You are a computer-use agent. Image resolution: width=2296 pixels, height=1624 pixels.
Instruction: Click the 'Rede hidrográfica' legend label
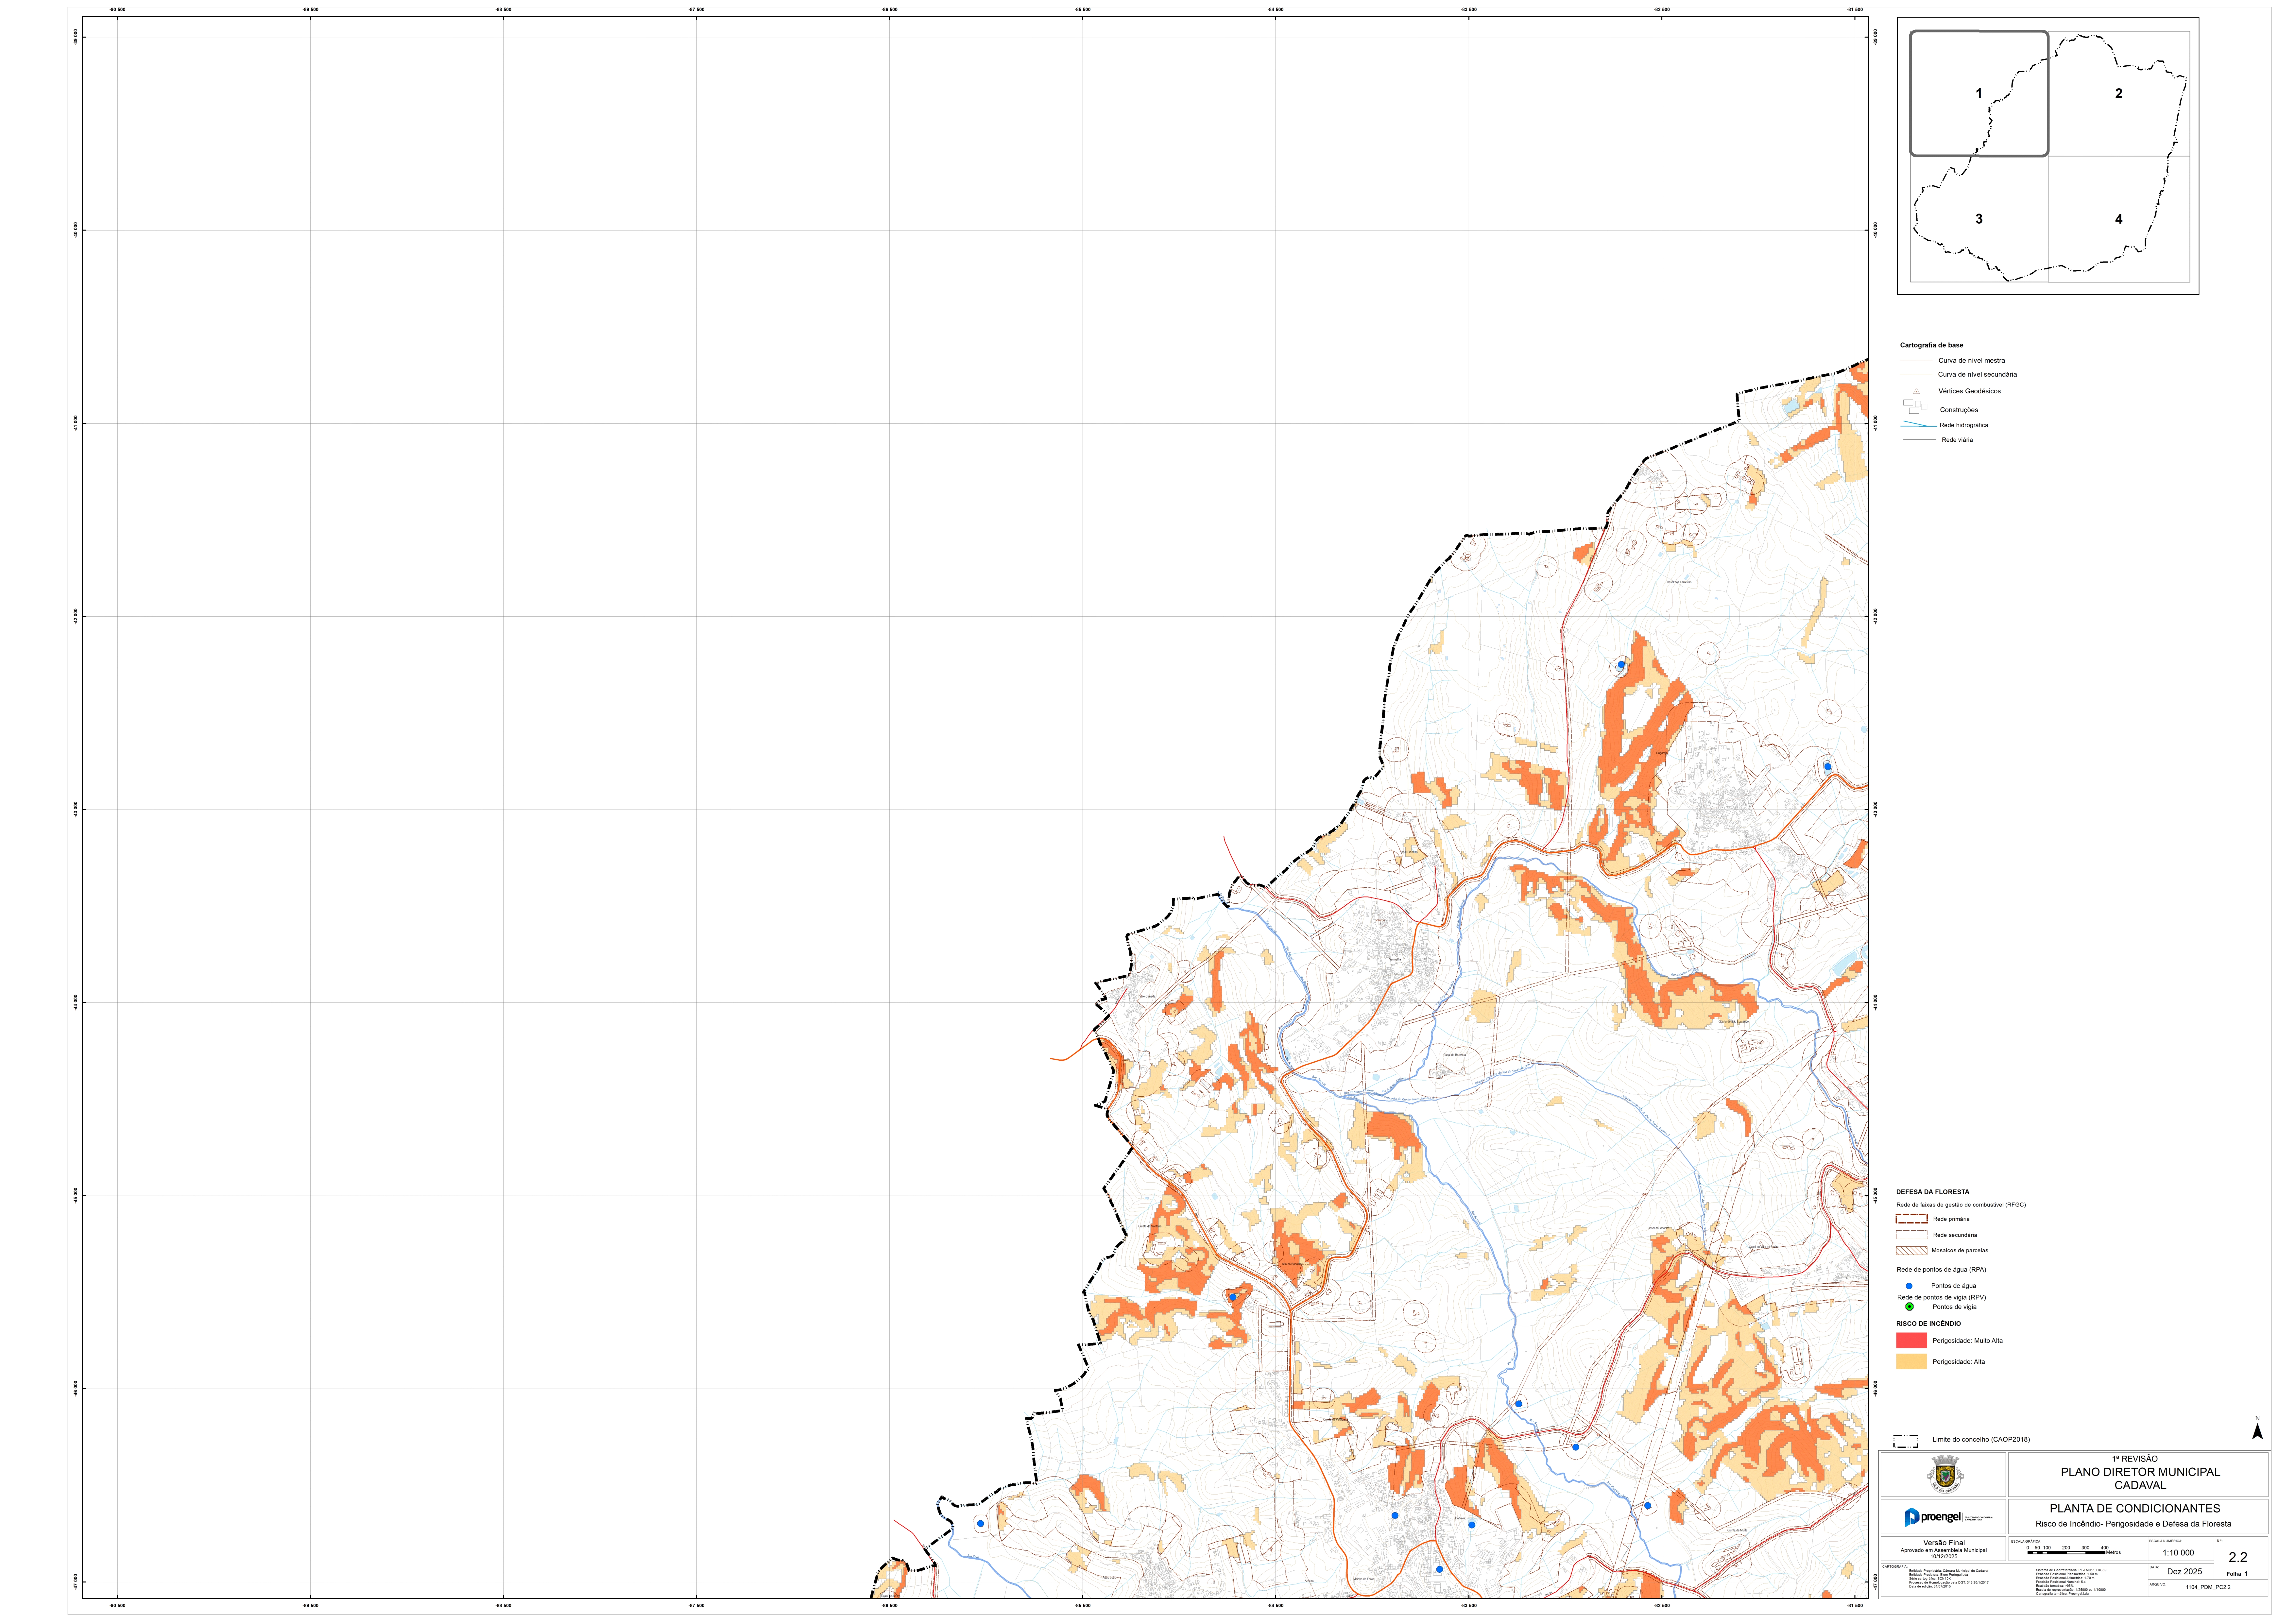pos(1964,425)
